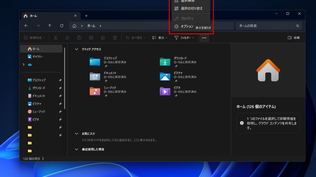Click the Share icon in toolbar
The height and width of the screenshot is (177, 316).
[x=103, y=38]
